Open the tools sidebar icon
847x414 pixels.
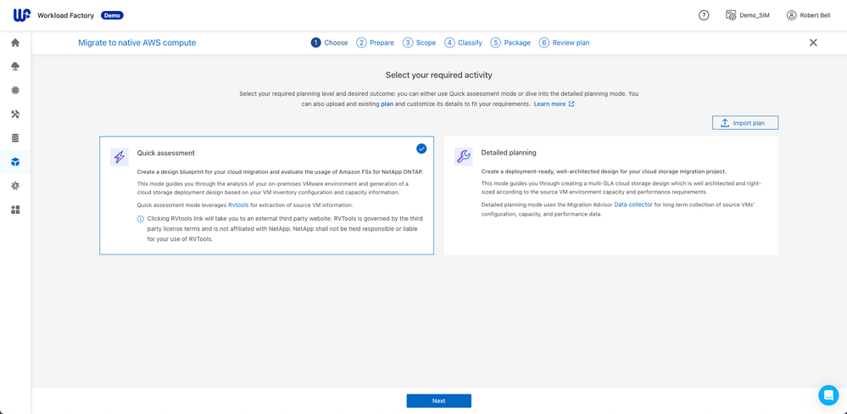click(15, 114)
